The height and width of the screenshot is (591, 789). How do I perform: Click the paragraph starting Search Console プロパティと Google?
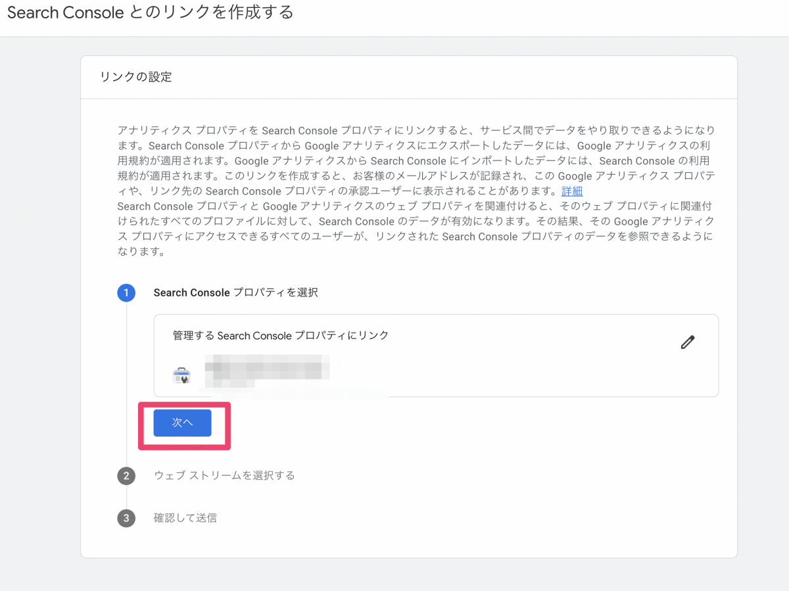click(414, 229)
